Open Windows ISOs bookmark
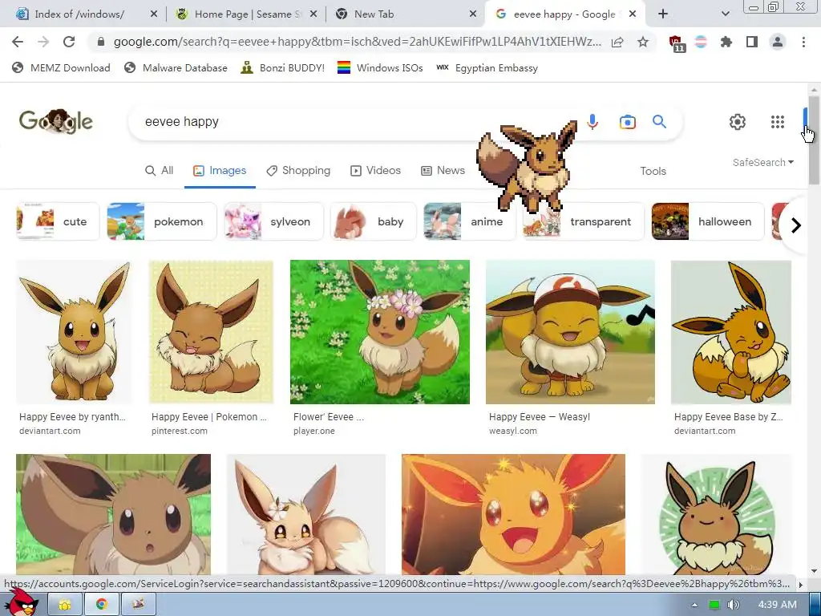 click(380, 67)
